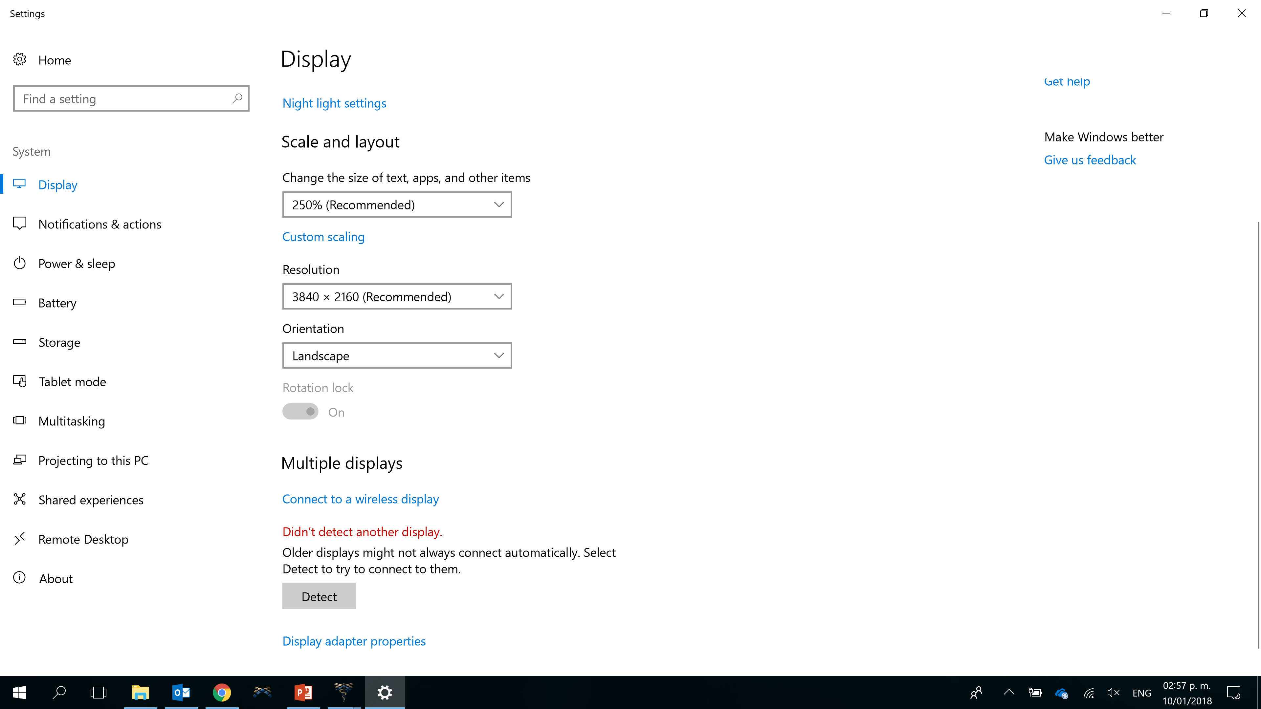Click Display adapter properties link
Viewport: 1261px width, 709px height.
click(x=353, y=641)
